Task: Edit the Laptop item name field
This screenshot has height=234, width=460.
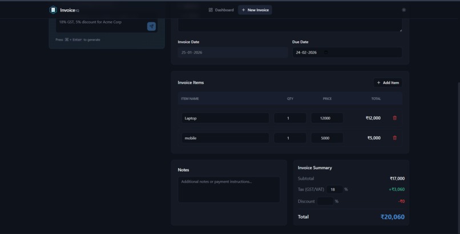Action: [225, 118]
